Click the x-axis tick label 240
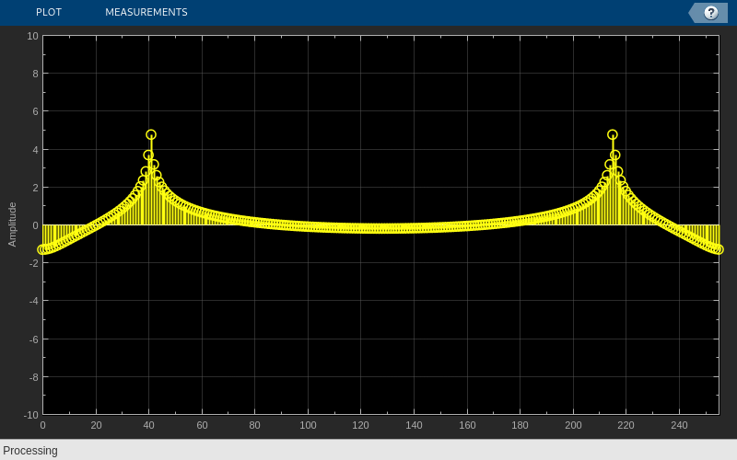Image resolution: width=737 pixels, height=460 pixels. [x=679, y=425]
